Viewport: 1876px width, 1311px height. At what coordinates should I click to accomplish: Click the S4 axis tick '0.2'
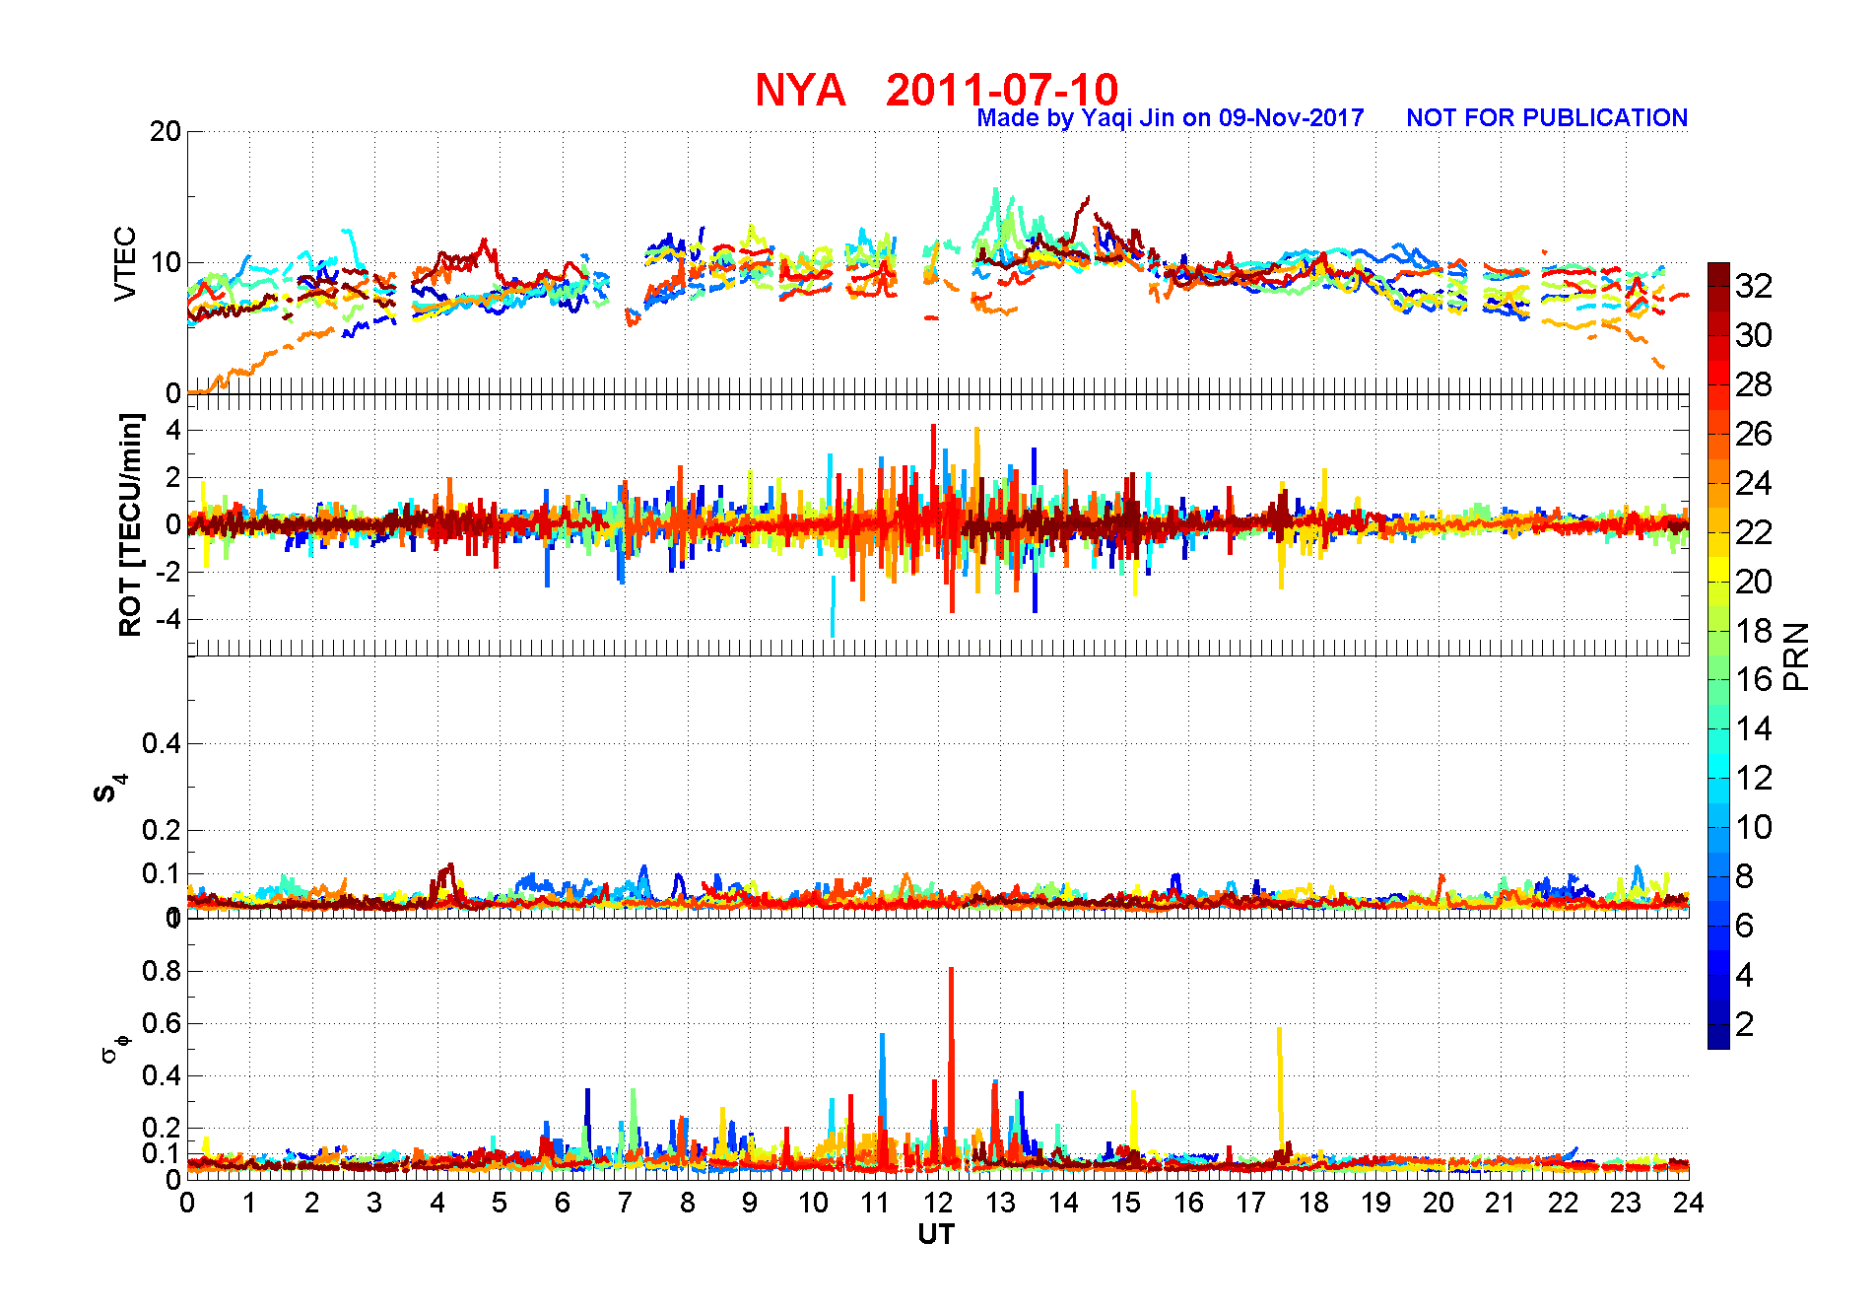tap(162, 830)
